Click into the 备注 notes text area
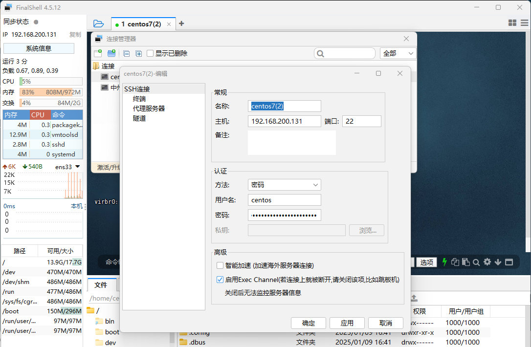Image resolution: width=531 pixels, height=347 pixels. [x=292, y=143]
